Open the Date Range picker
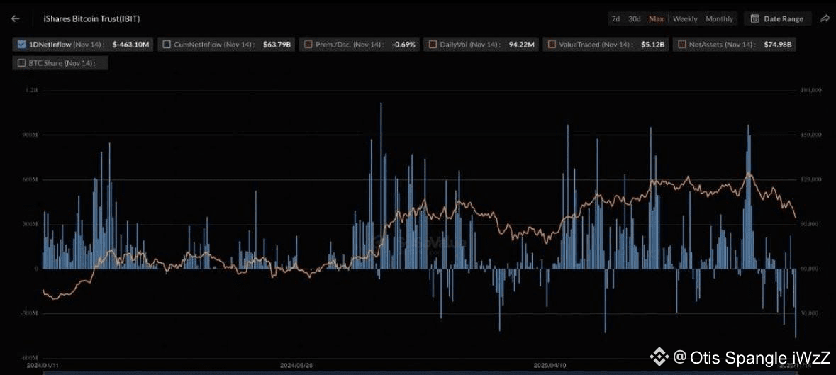Viewport: 836px width, 375px height. click(777, 18)
